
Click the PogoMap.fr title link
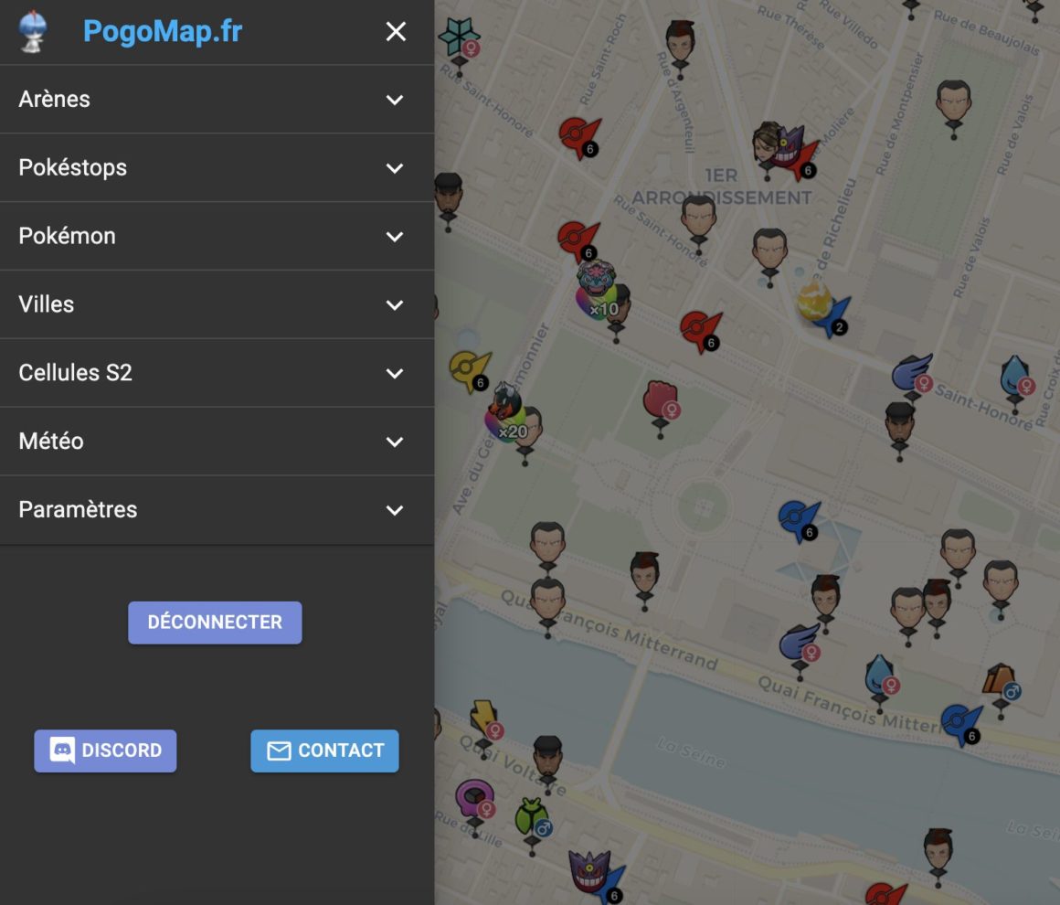(x=163, y=32)
